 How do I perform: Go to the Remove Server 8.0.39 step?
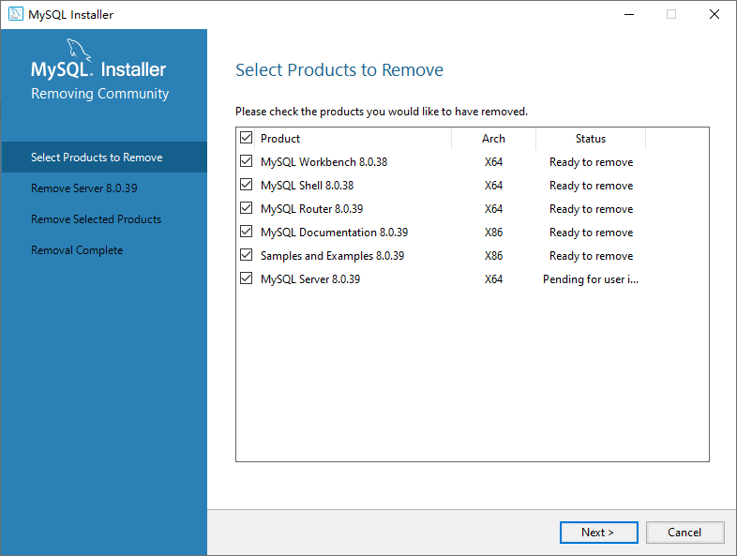[x=84, y=188]
